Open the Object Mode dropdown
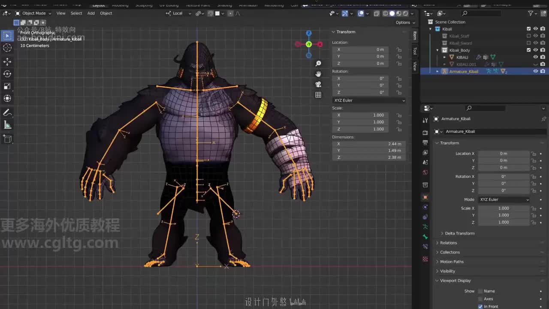The image size is (549, 309). (x=33, y=13)
